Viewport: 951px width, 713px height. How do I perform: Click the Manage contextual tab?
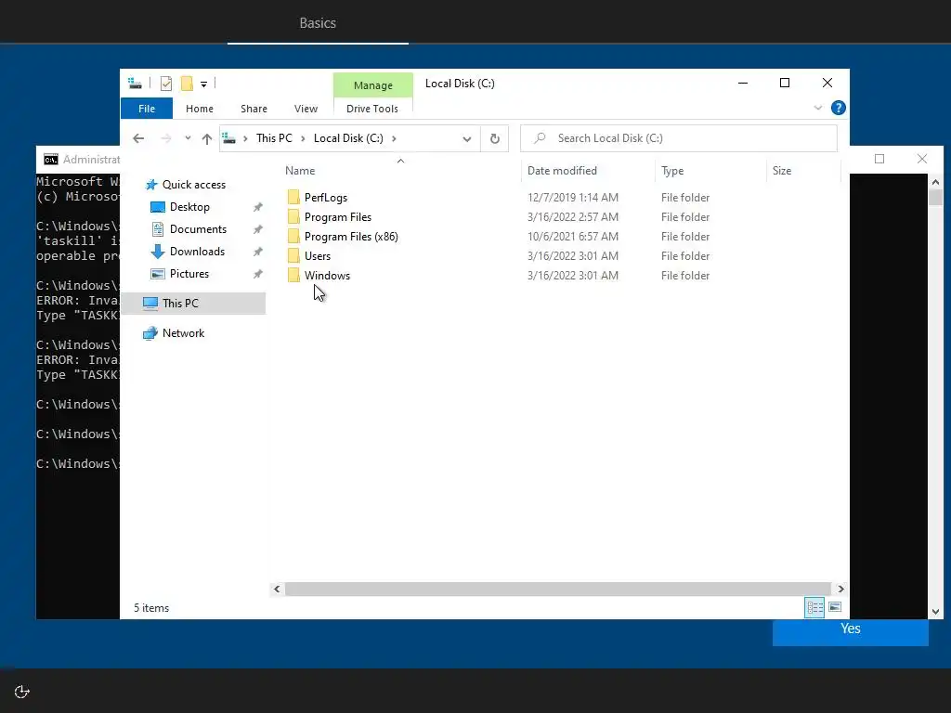(x=373, y=85)
